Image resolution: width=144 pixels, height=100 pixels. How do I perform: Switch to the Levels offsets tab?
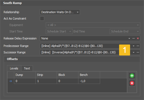tap(14, 68)
